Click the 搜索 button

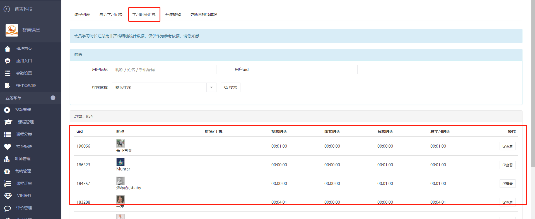230,88
